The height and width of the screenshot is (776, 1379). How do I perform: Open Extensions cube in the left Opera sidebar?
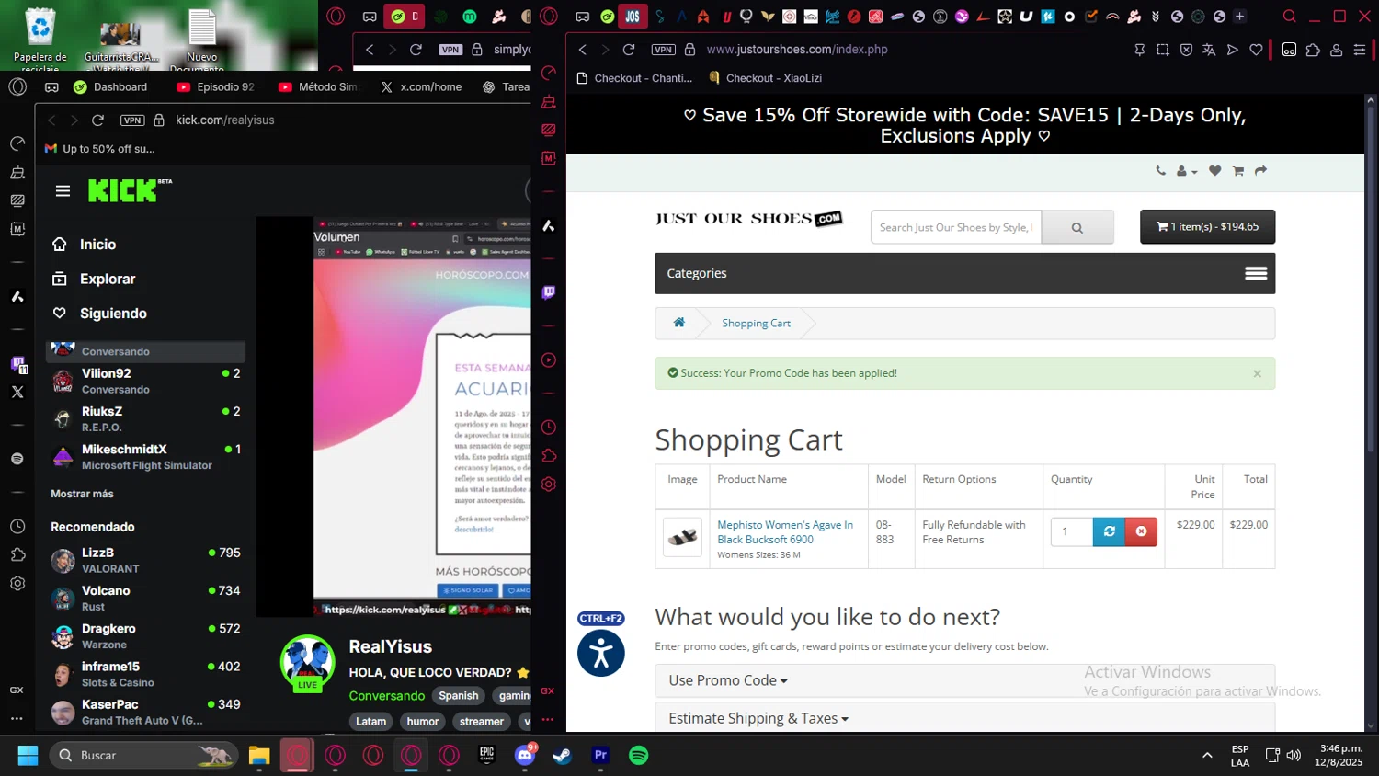click(x=17, y=554)
